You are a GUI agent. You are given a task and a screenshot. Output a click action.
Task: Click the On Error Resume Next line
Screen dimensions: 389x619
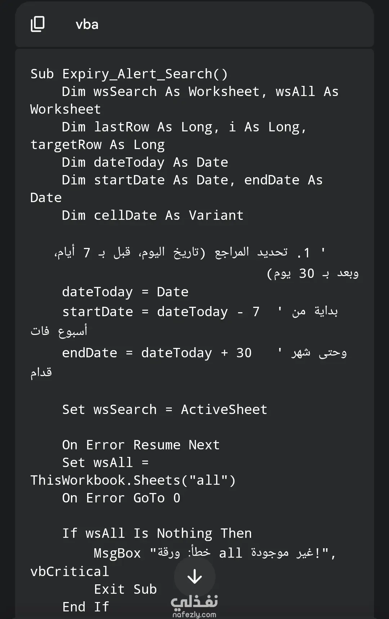pos(141,445)
